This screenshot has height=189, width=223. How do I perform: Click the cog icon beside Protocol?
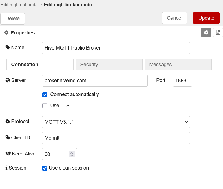(8, 121)
